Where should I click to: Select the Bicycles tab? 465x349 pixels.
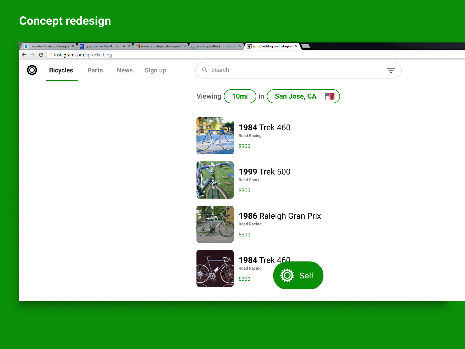(x=61, y=70)
